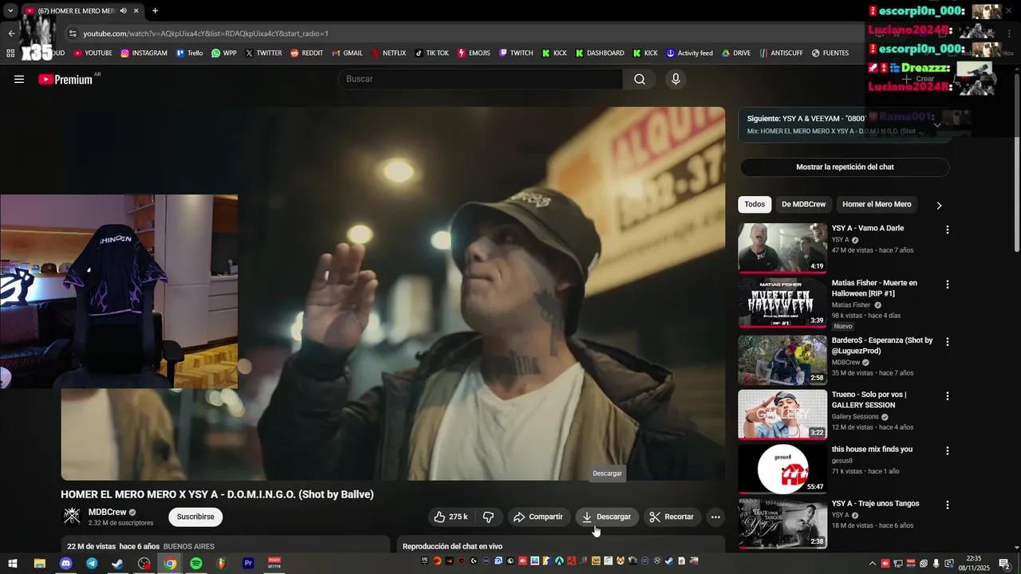Open the MDBCrew channel name link
This screenshot has height=574, width=1021.
pyautogui.click(x=107, y=512)
